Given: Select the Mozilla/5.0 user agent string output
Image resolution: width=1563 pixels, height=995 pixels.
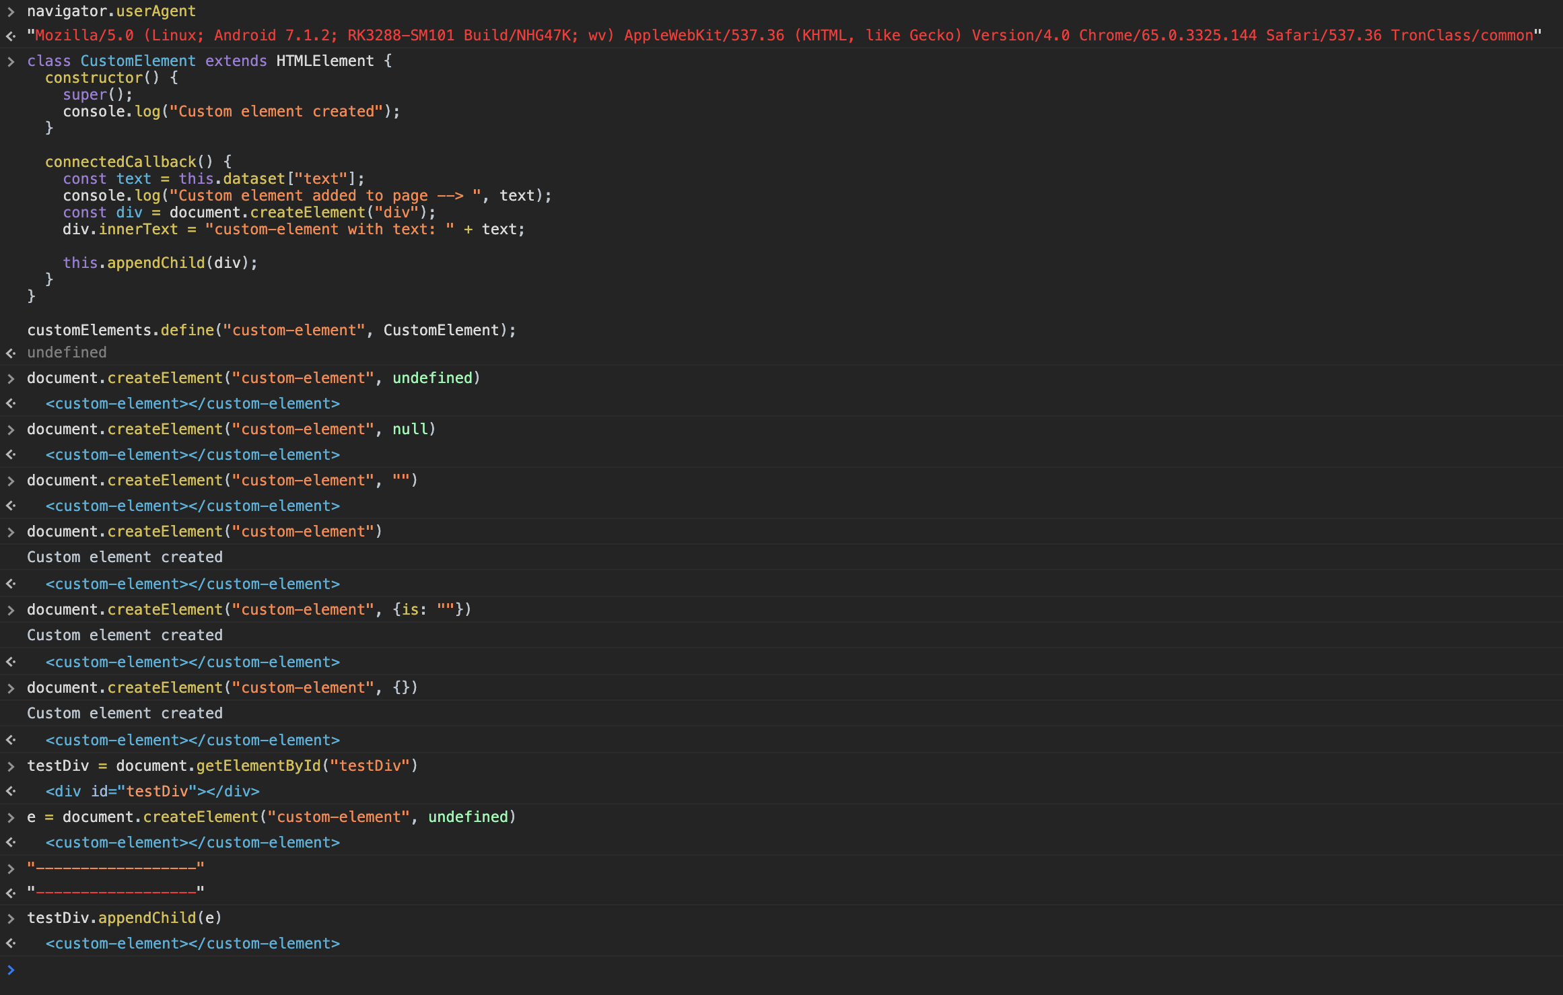Looking at the screenshot, I should 784,36.
